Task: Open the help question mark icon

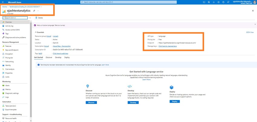Action: point(223,2)
